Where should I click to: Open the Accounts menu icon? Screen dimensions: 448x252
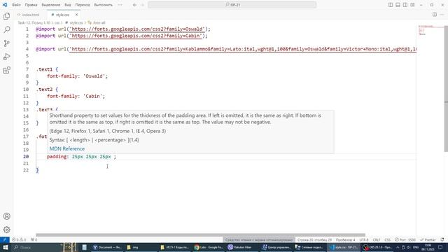click(6, 216)
